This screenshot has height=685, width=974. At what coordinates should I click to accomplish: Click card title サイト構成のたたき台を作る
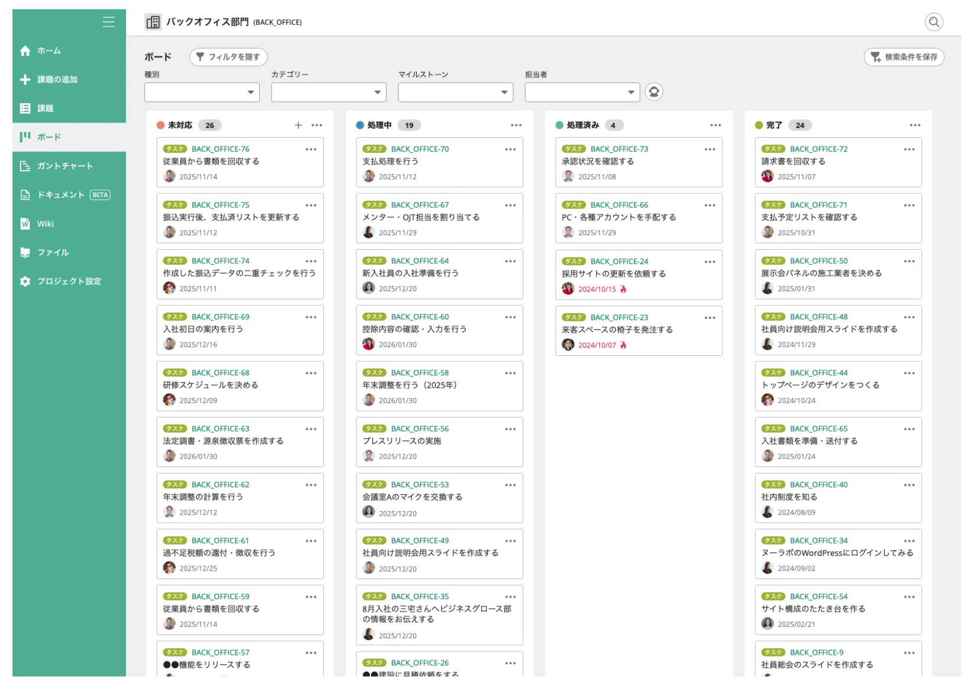click(x=813, y=609)
